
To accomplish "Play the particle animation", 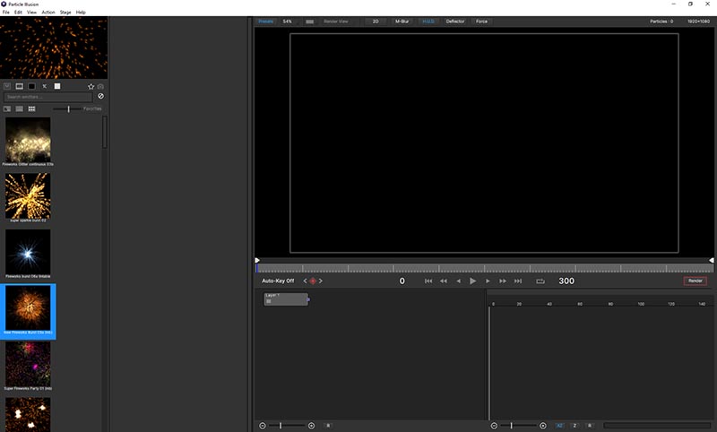I will (473, 281).
